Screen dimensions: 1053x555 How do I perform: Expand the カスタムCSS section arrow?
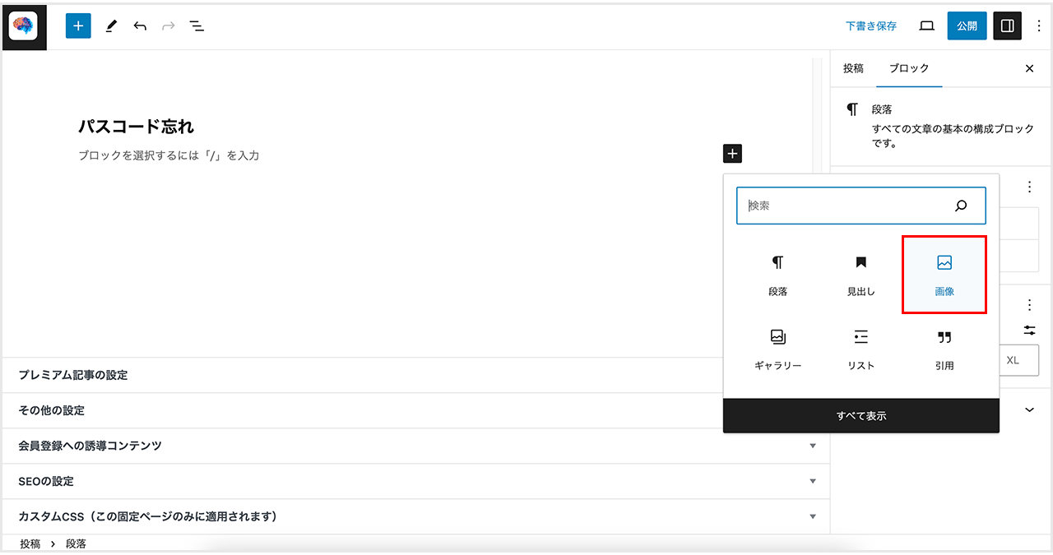813,516
